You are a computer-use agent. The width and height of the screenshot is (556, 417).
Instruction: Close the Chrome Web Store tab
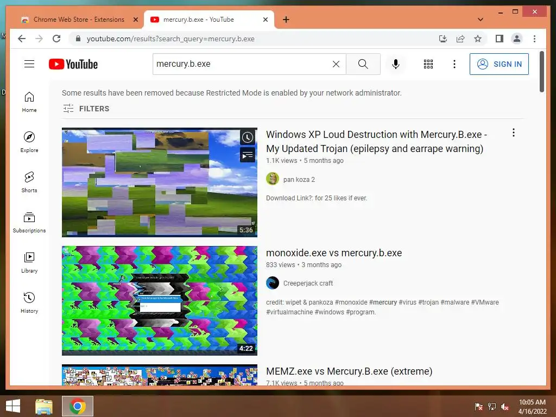pyautogui.click(x=135, y=20)
